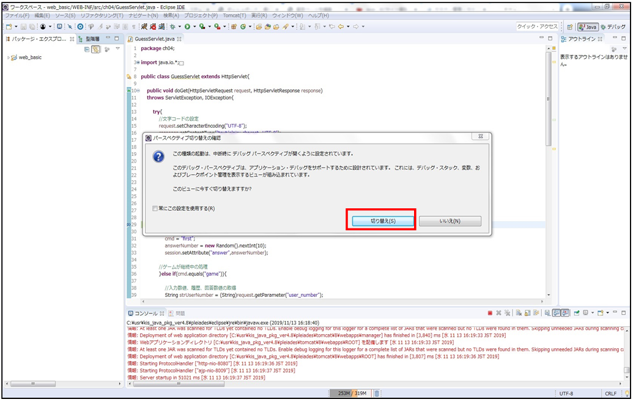Switch to the Debug (デバッグ) perspective
Viewport: 633px width, 402px height.
pos(613,27)
